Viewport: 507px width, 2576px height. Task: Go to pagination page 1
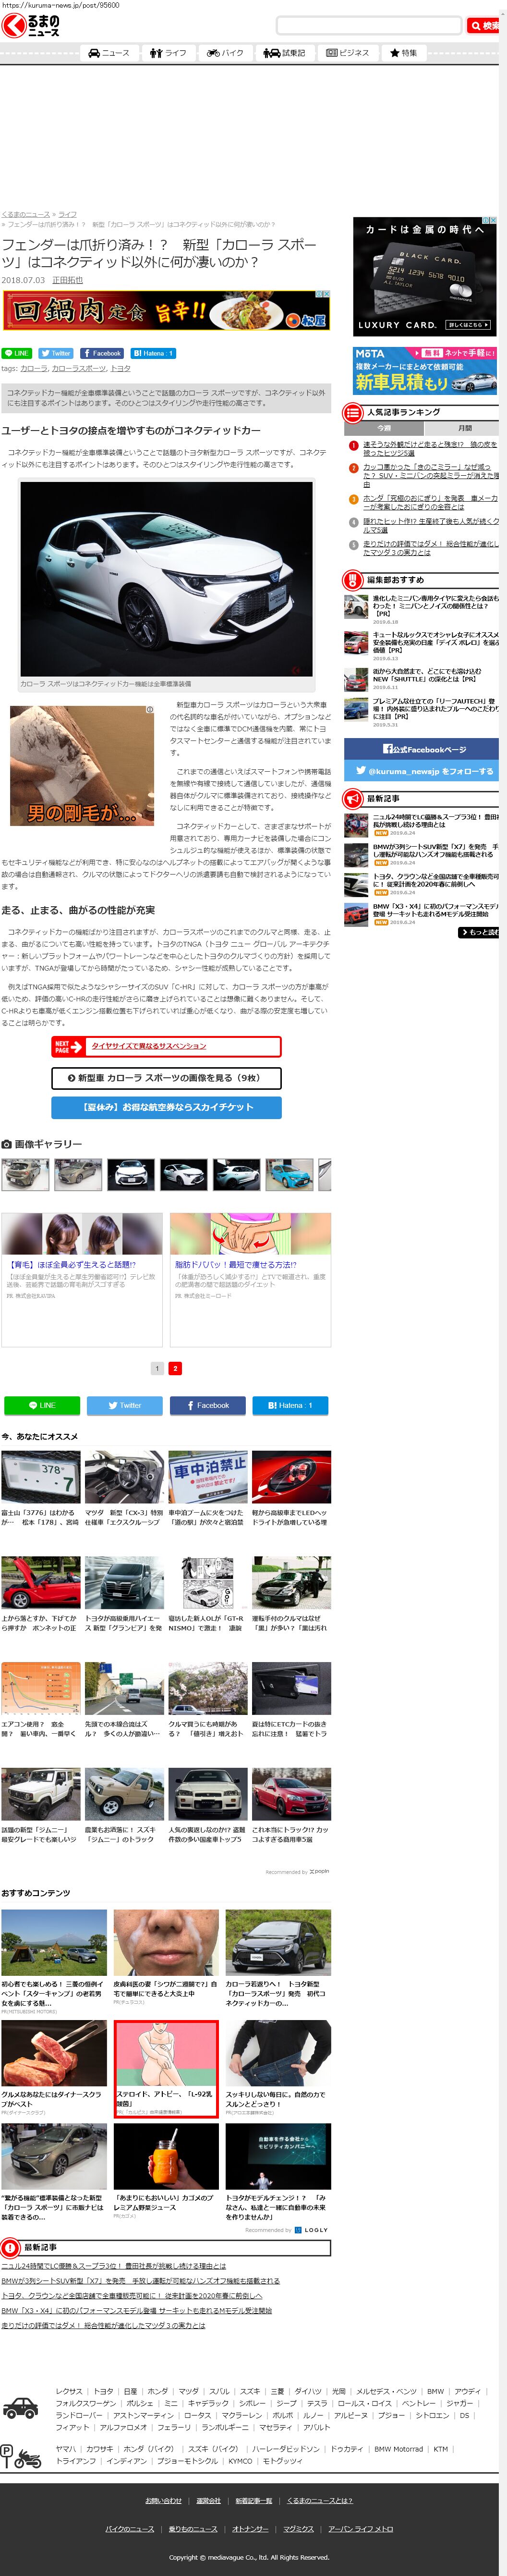[x=157, y=1368]
